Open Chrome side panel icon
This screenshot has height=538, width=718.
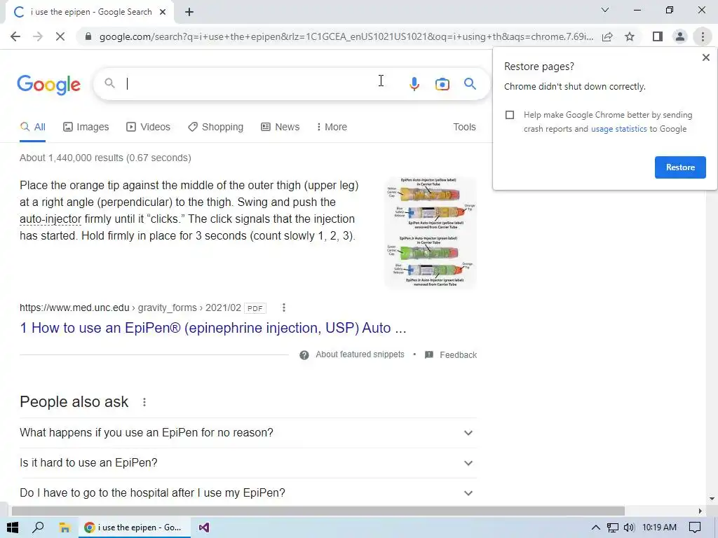[x=658, y=36]
